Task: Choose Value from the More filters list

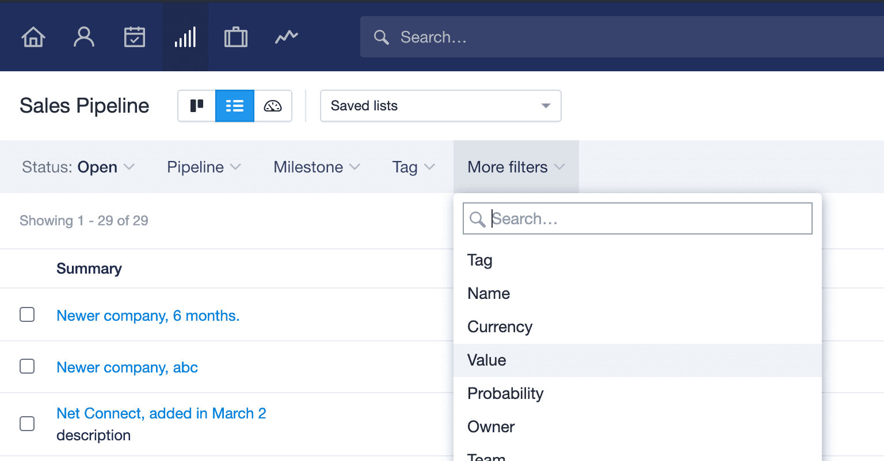Action: tap(638, 360)
